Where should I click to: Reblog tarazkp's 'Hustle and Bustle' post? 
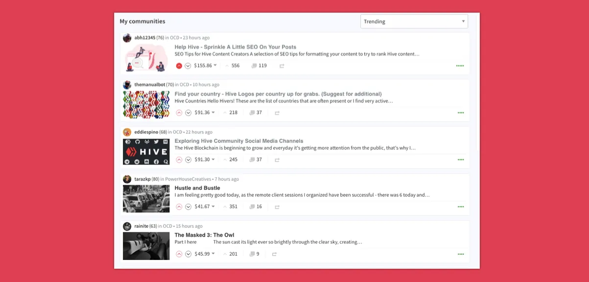point(277,207)
